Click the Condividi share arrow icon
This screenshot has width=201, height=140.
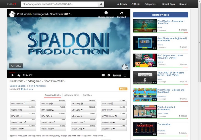click(122, 13)
